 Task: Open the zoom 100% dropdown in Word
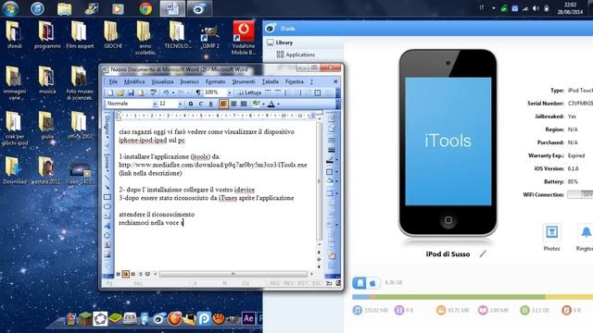point(229,92)
